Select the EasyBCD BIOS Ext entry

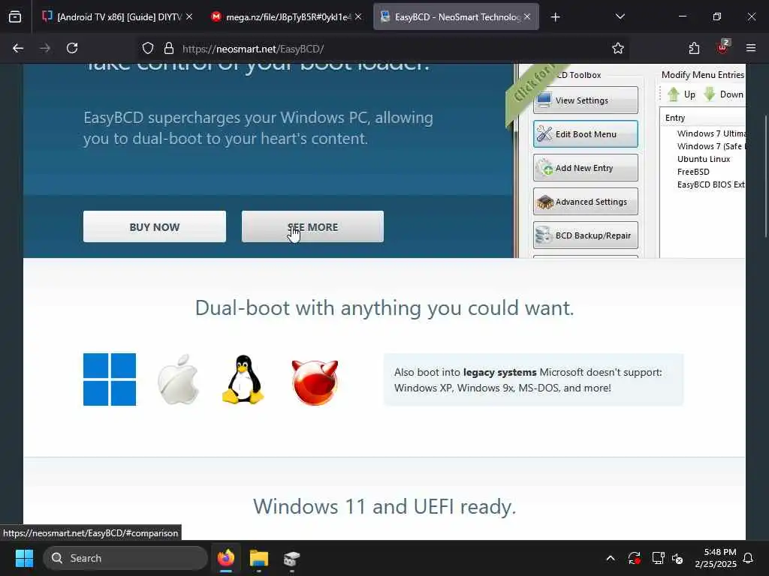711,184
